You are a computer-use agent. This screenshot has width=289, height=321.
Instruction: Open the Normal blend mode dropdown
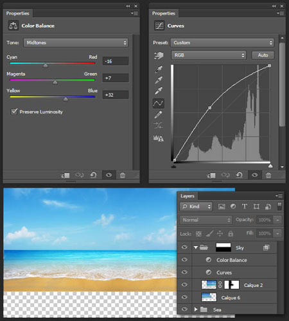[x=206, y=220]
